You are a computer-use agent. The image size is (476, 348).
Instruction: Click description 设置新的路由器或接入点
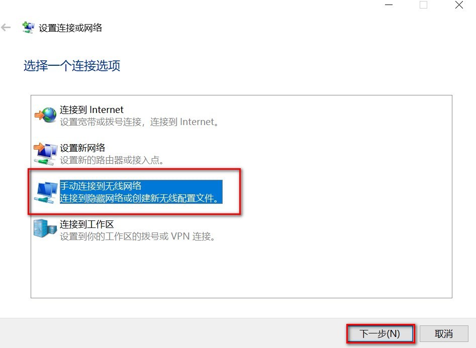(x=112, y=160)
